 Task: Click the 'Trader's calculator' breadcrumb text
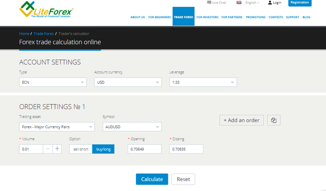74,34
